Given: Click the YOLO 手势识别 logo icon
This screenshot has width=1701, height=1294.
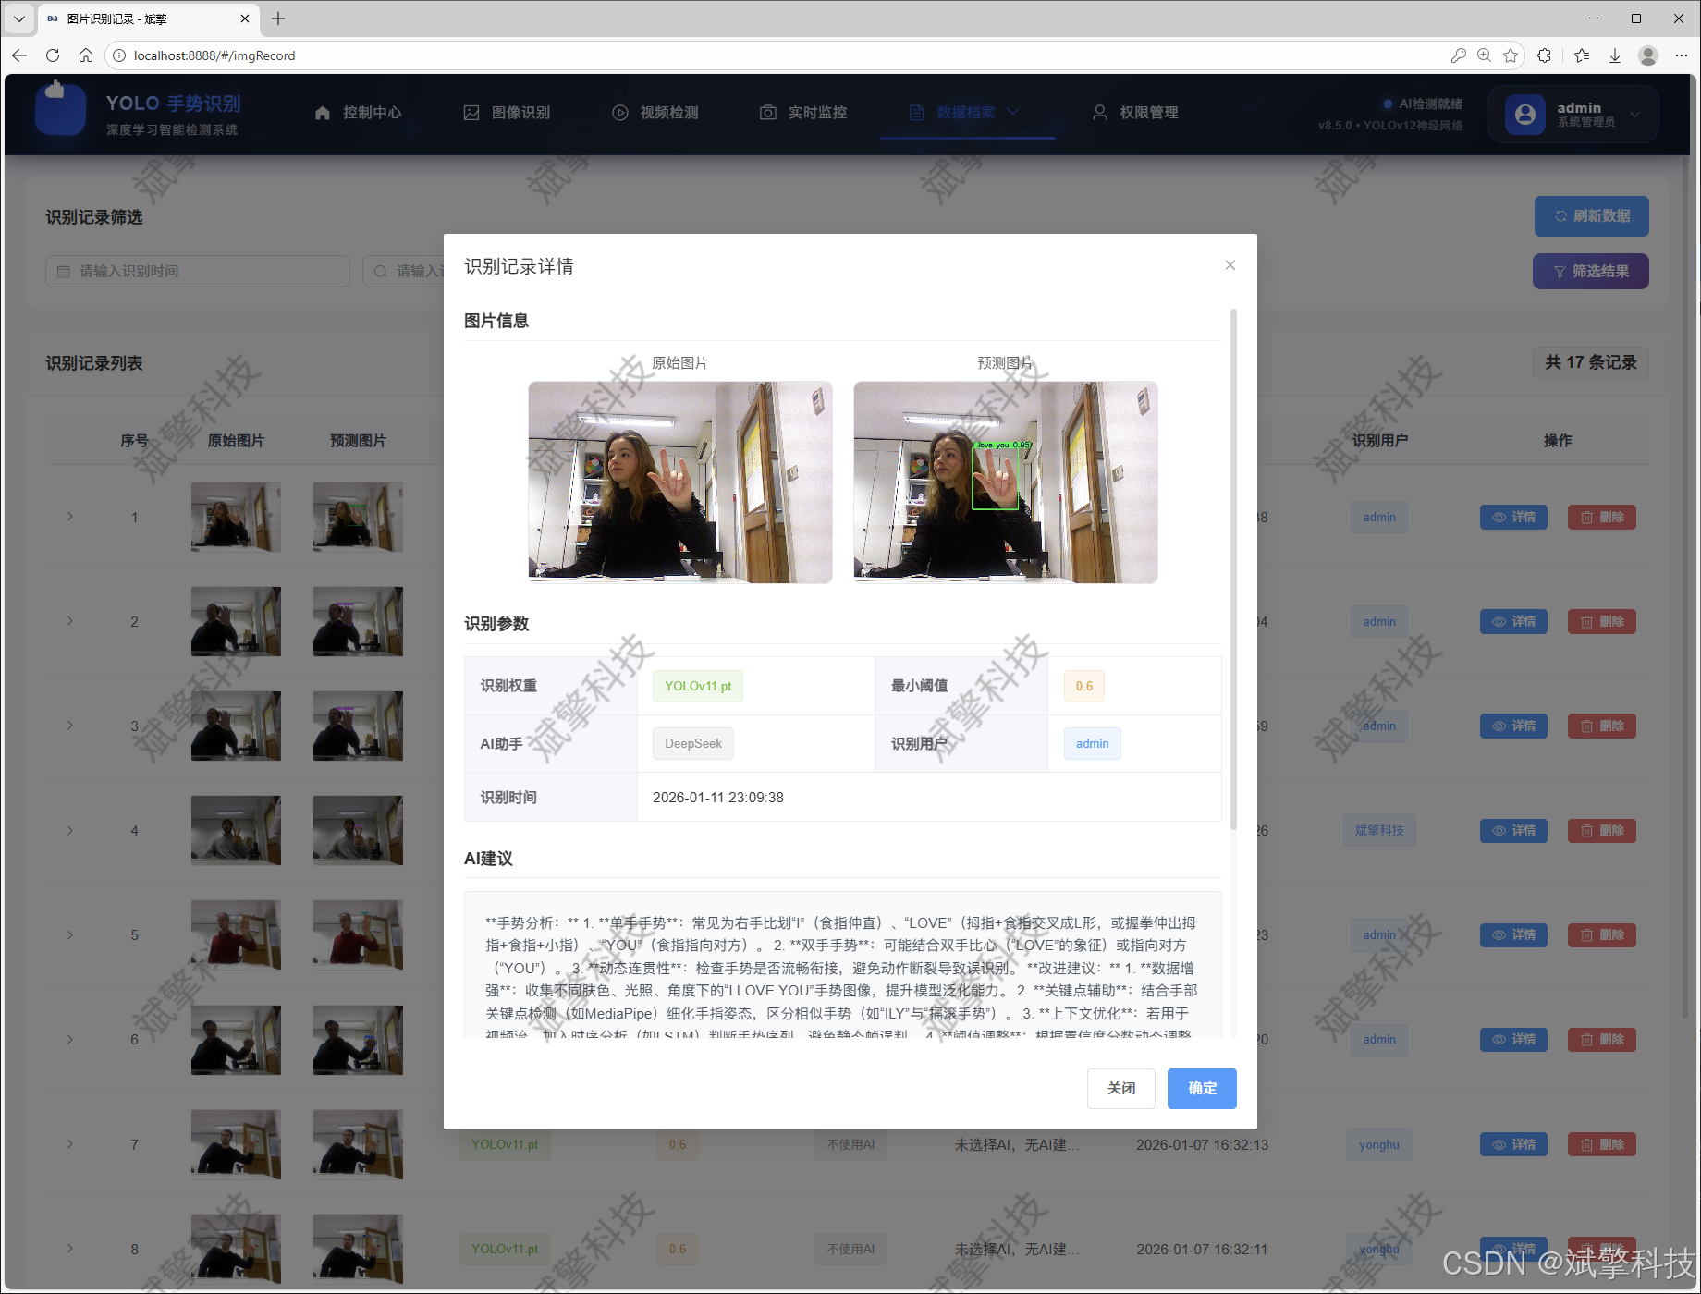Looking at the screenshot, I should coord(60,109).
